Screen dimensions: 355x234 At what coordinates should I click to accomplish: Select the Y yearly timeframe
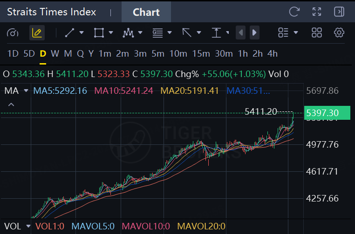(x=91, y=54)
